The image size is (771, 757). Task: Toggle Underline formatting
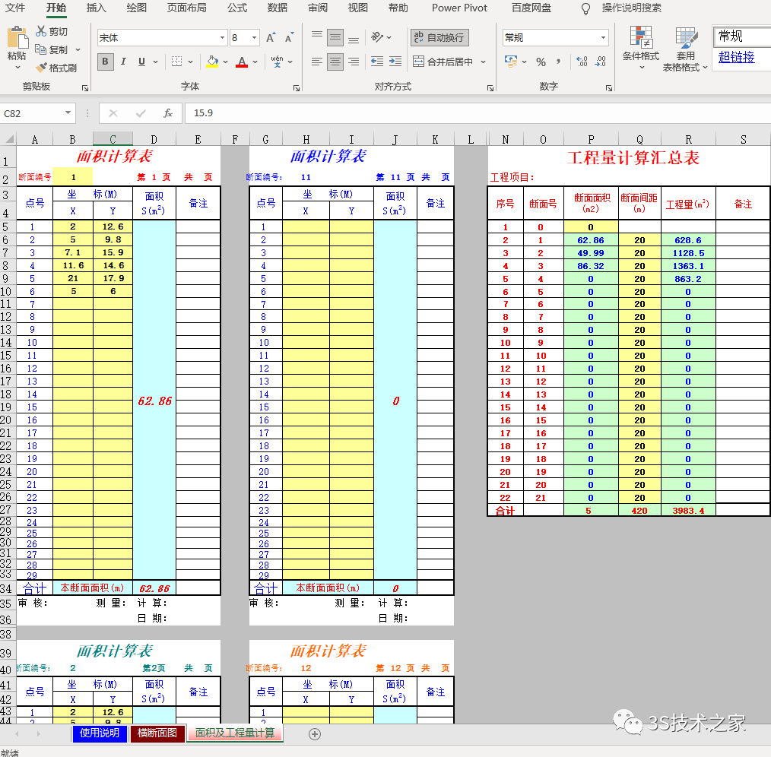[x=141, y=62]
